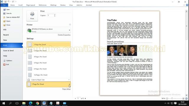Image resolution: width=189 pixels, height=106 pixels.
Task: Open Microsoft Edge from taskbar
Action: point(31,103)
